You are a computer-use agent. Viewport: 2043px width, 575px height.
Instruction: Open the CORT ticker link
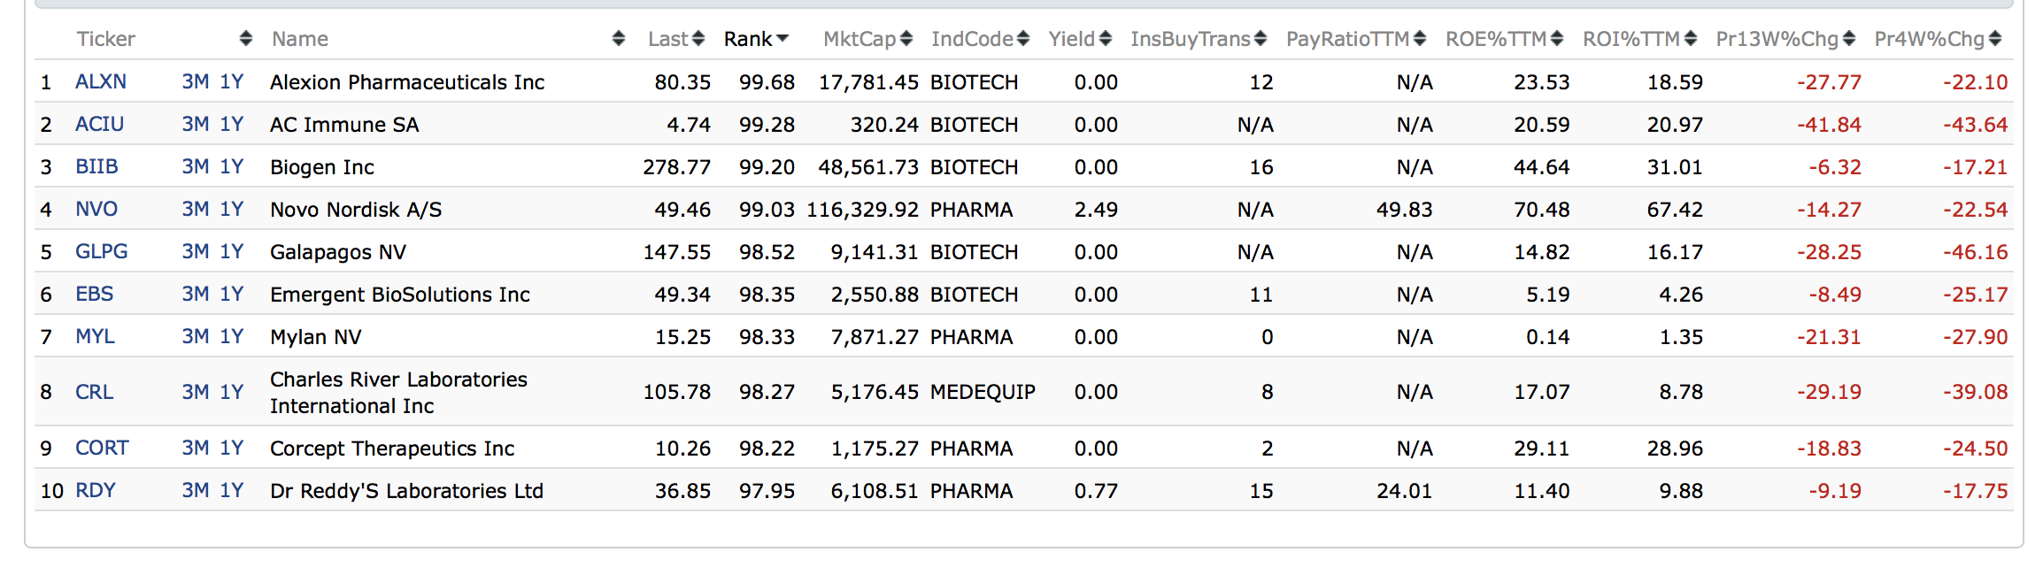click(x=102, y=448)
